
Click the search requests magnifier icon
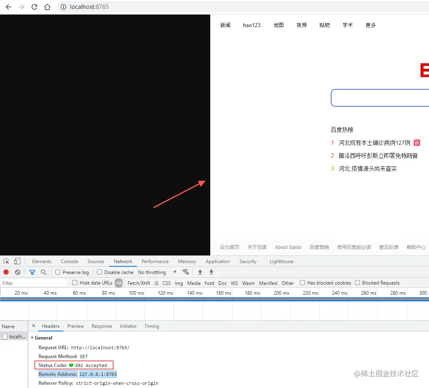click(43, 272)
